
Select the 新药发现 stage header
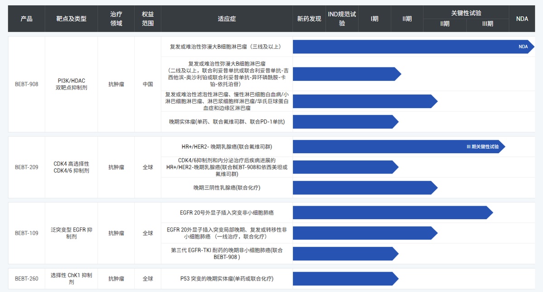309,19
